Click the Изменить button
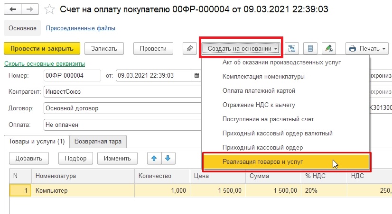The image size is (392, 214). tap(117, 158)
